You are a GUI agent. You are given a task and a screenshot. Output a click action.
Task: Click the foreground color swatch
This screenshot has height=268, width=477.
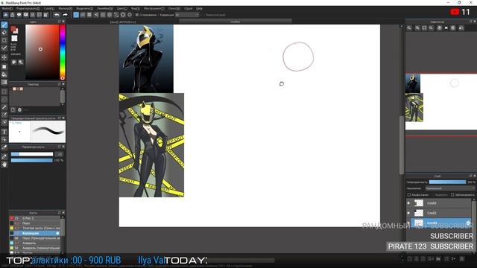tap(13, 29)
